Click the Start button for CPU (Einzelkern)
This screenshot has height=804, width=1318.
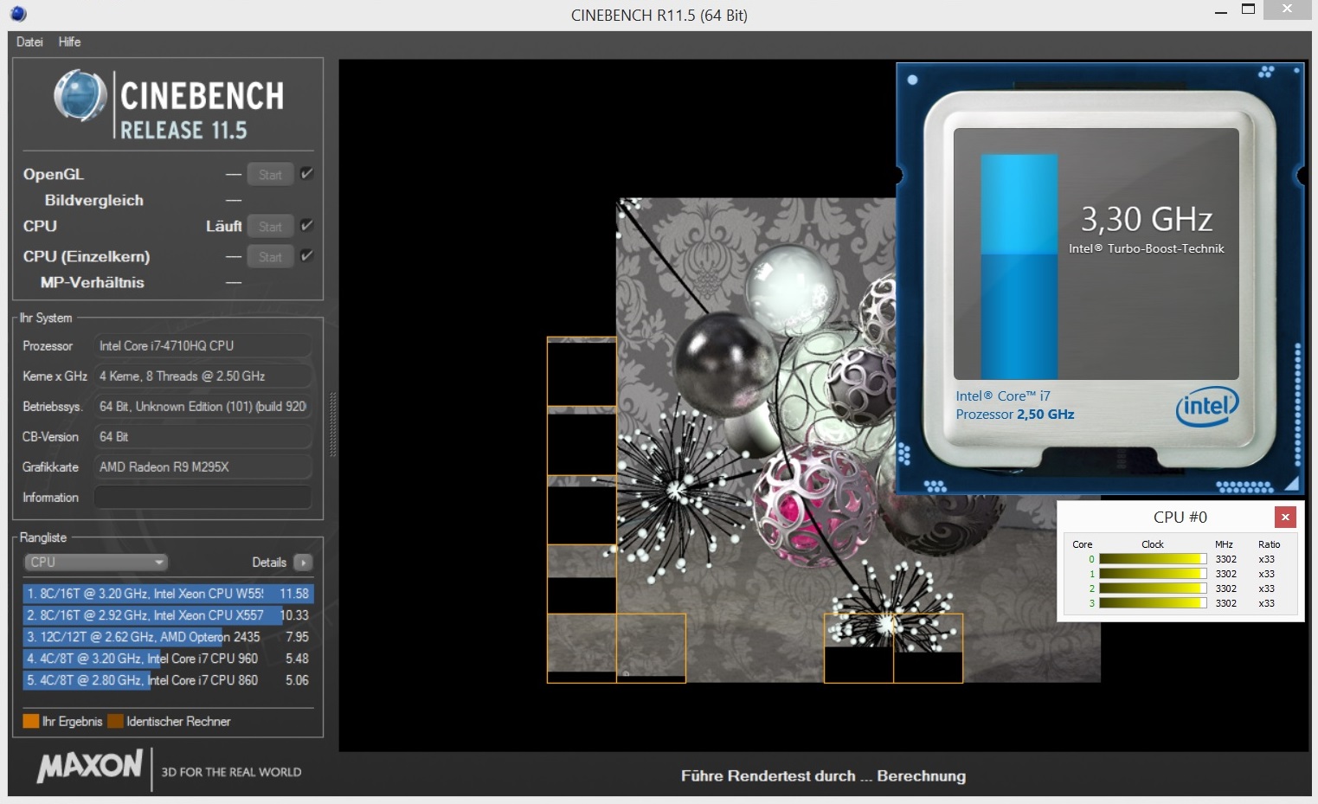270,257
